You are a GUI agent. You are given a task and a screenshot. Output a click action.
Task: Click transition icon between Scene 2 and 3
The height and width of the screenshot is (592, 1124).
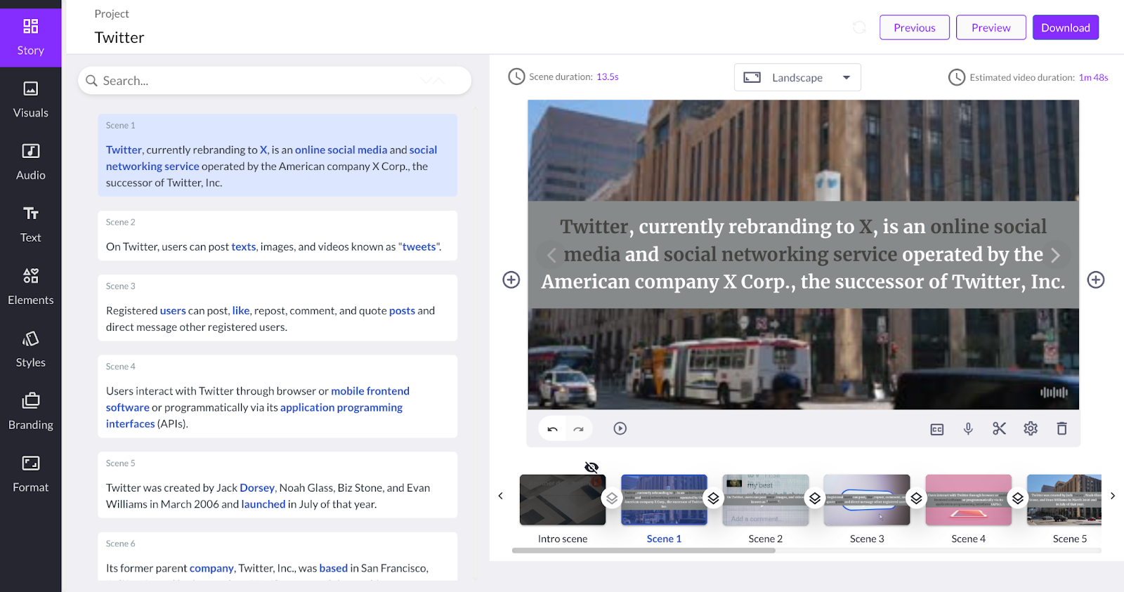coord(815,498)
